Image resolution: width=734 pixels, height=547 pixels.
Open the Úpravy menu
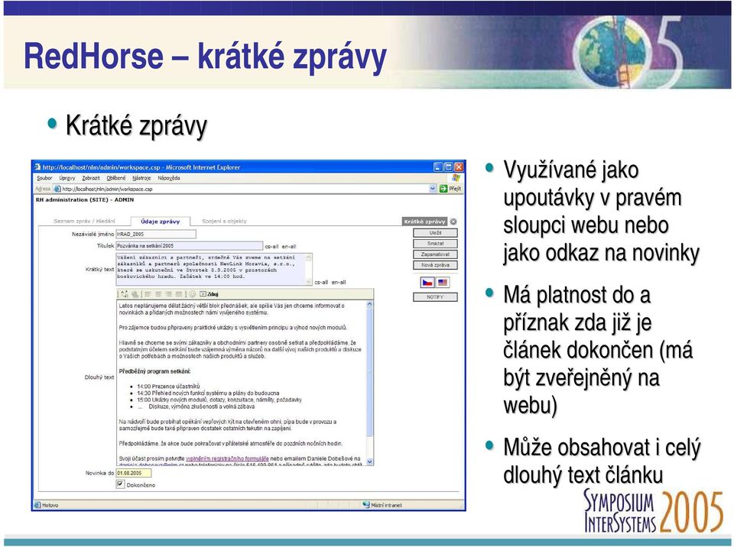(x=67, y=178)
